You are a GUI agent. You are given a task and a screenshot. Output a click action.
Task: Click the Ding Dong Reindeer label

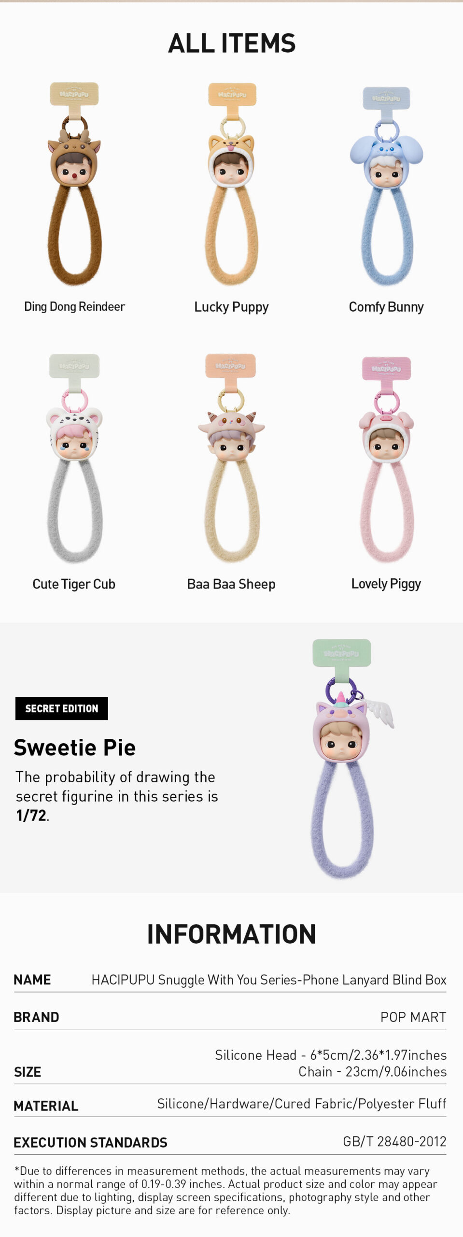pos(74,306)
